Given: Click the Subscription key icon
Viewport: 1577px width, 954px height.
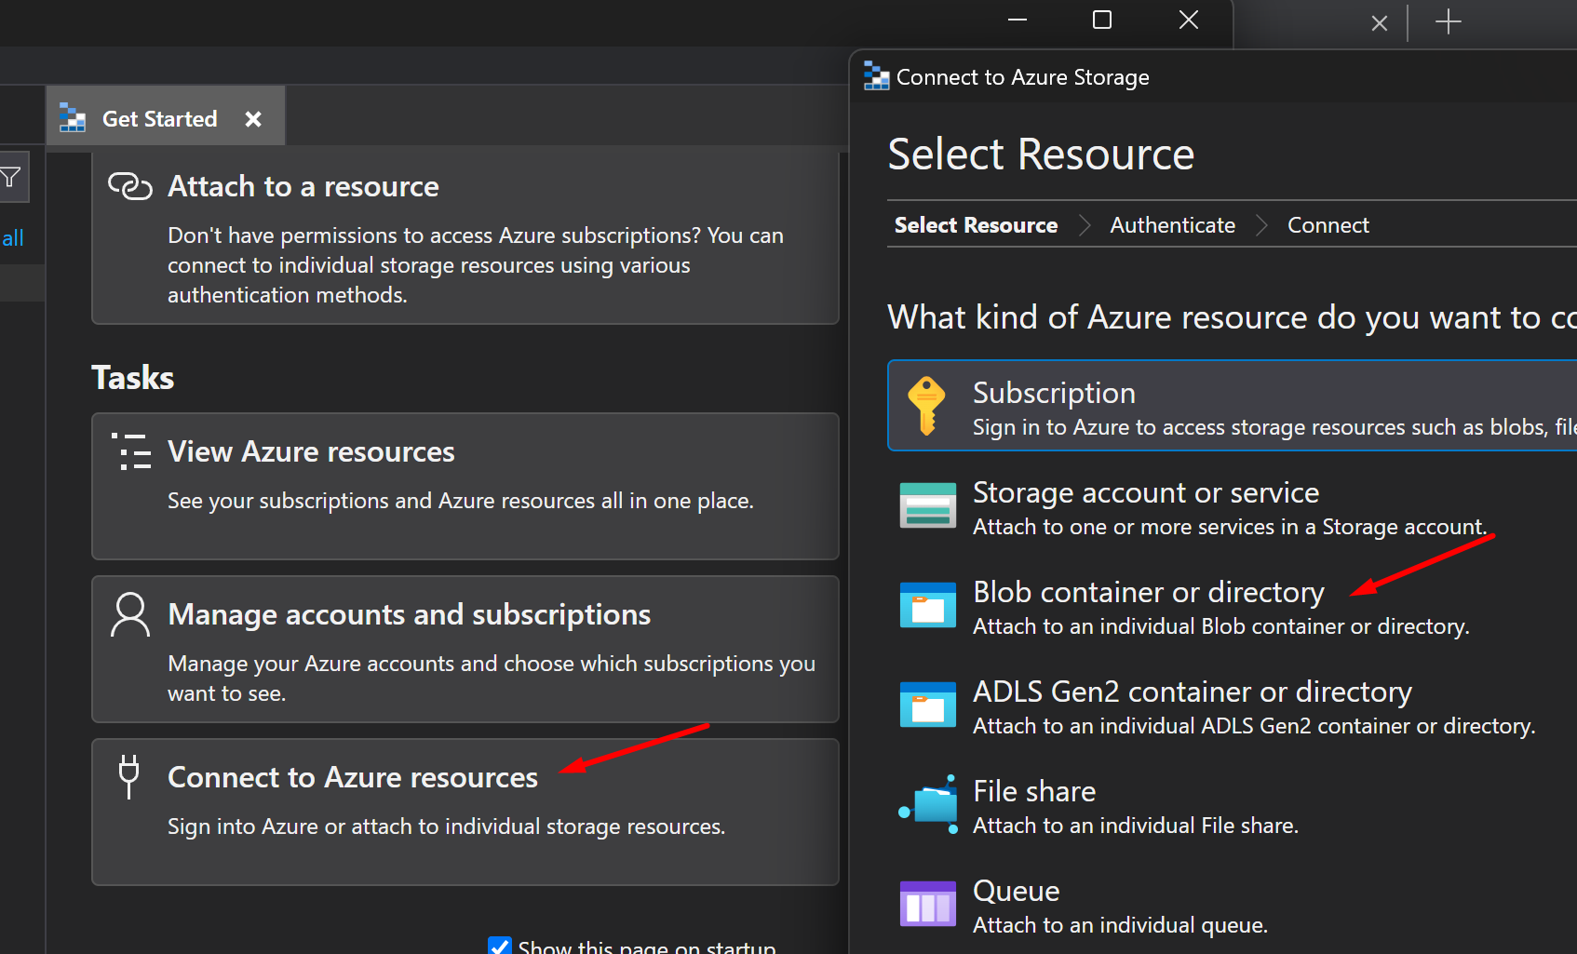Looking at the screenshot, I should pyautogui.click(x=926, y=406).
